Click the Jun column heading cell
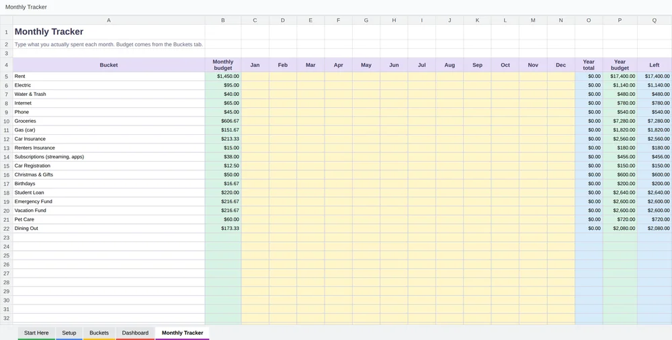 394,65
